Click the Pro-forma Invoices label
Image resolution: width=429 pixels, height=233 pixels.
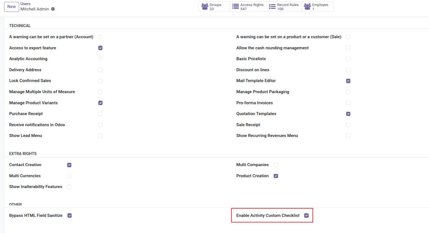tap(255, 103)
